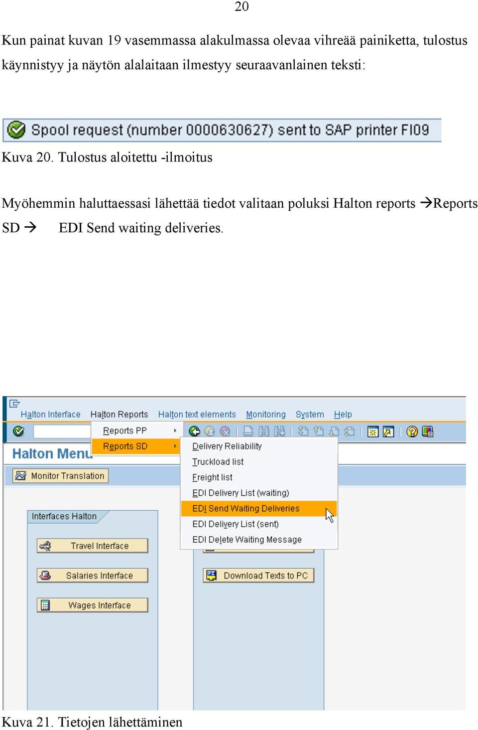Open the Monitoring menu
The image size is (478, 730).
(x=265, y=414)
